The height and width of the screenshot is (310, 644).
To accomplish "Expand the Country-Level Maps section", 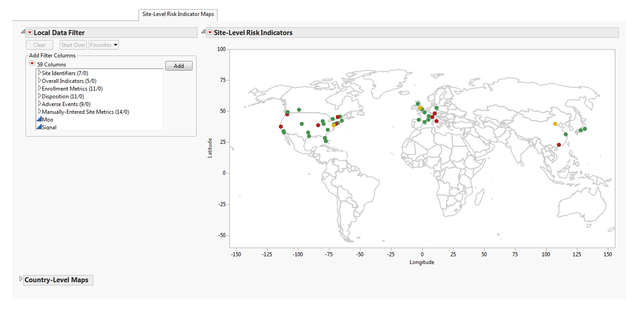I will click(20, 279).
